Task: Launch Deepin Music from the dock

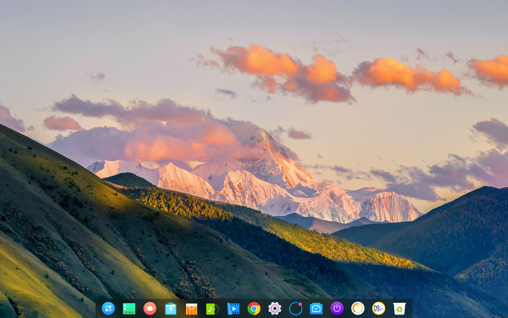Action: (x=212, y=308)
